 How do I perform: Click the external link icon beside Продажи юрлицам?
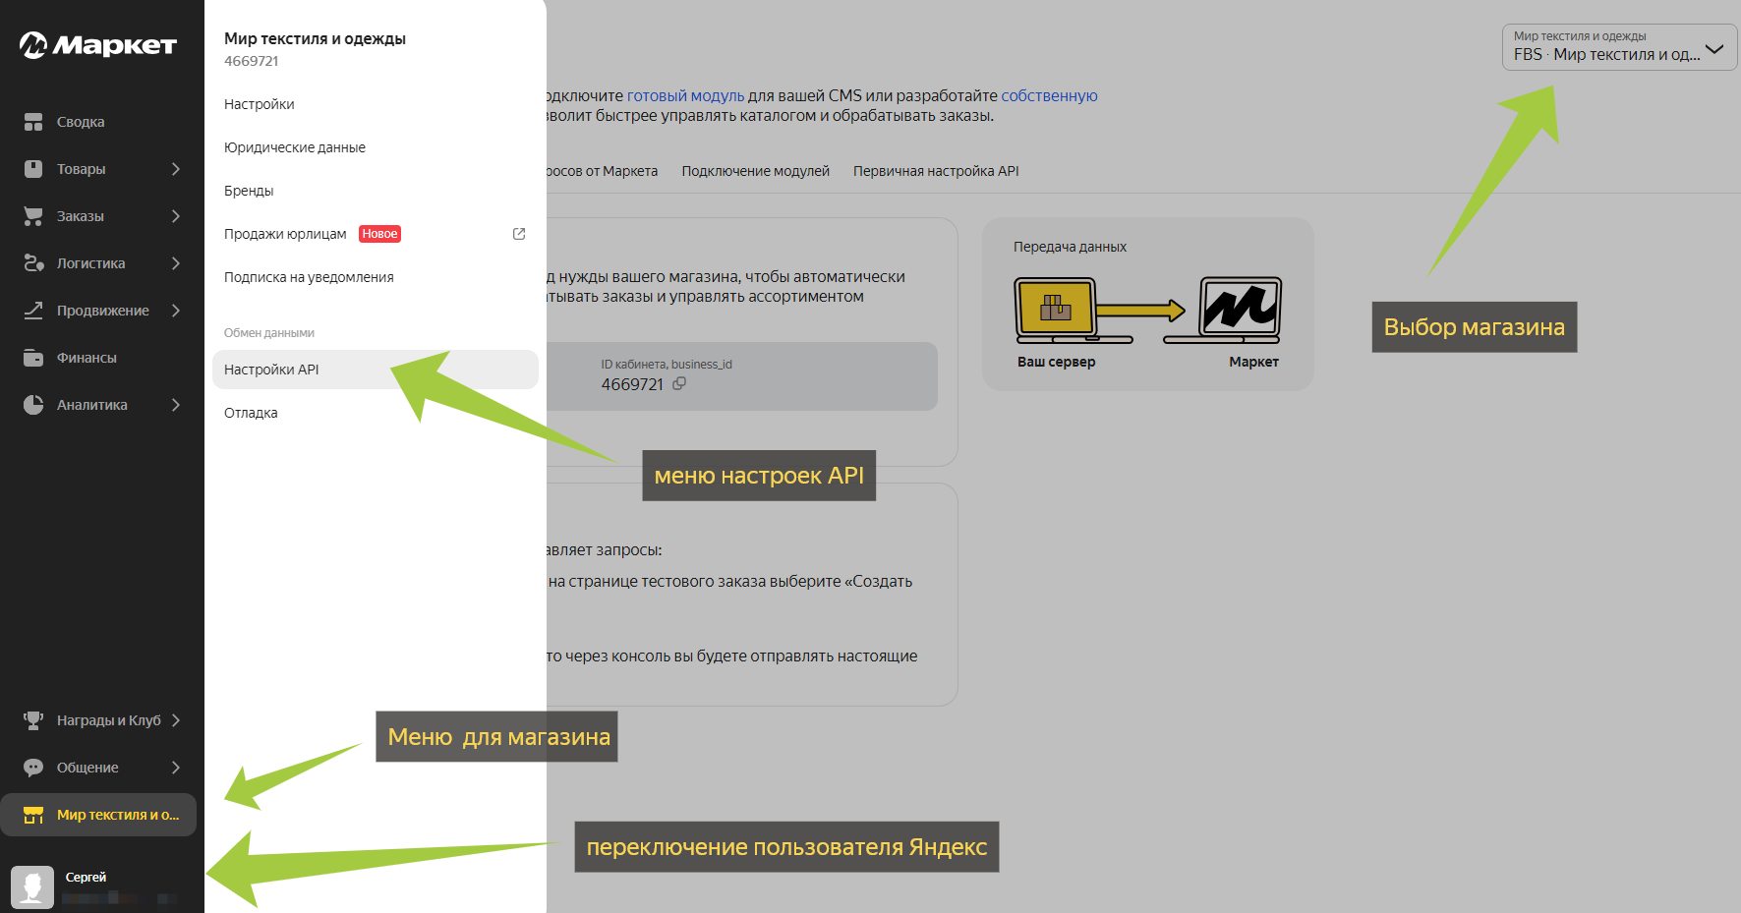click(x=519, y=234)
